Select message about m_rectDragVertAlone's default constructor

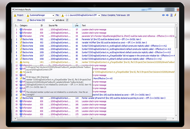pos(126,52)
